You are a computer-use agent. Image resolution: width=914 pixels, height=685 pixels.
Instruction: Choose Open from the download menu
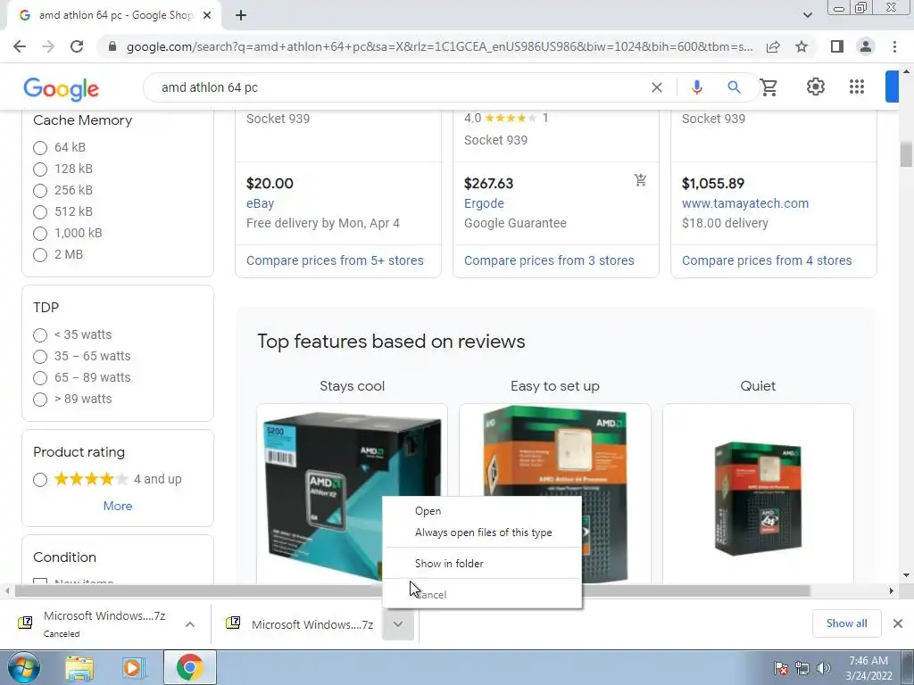point(482,511)
